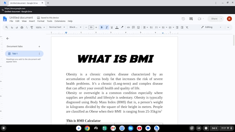Click the Share button
This screenshot has height=132, width=235.
coord(214,19)
